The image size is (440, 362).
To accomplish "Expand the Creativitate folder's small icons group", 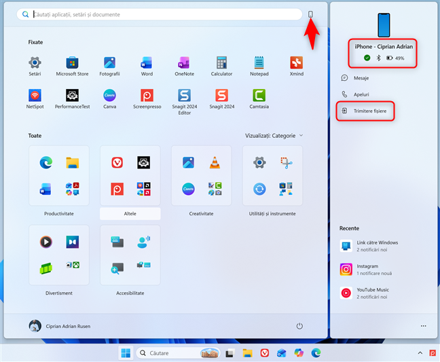I will (x=215, y=189).
